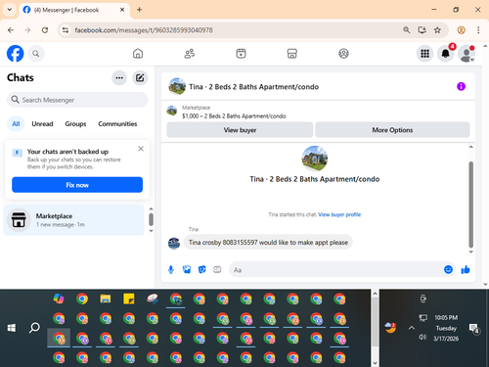The width and height of the screenshot is (489, 367).
Task: Select the All chats filter
Action: [16, 124]
